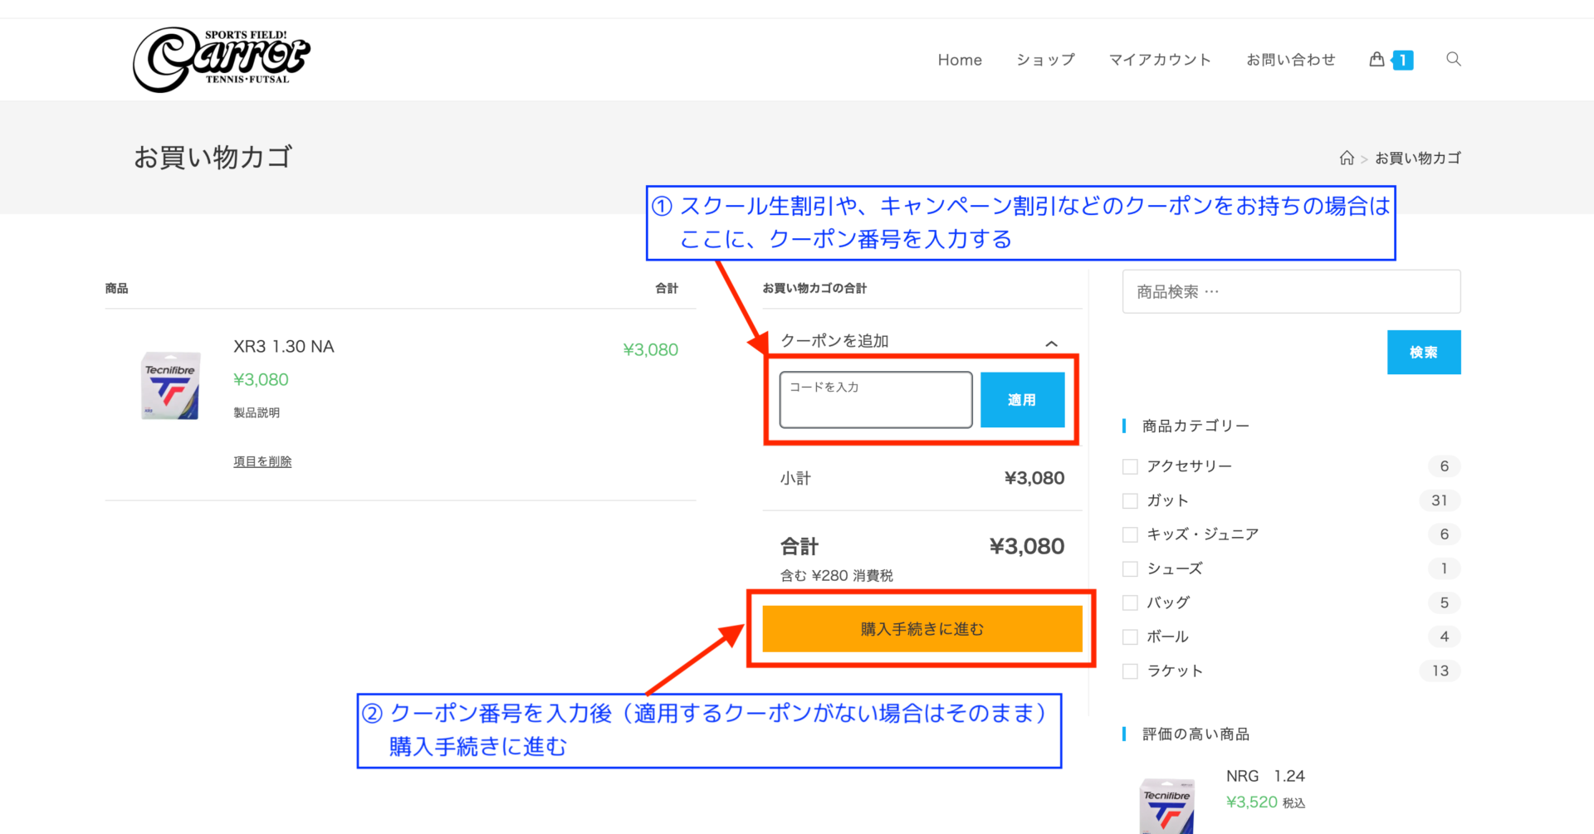Proceed with 購入手続きに進む button

[922, 629]
